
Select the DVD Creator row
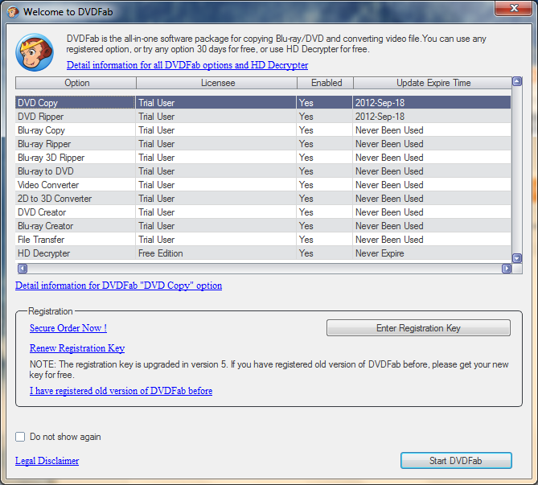(263, 212)
